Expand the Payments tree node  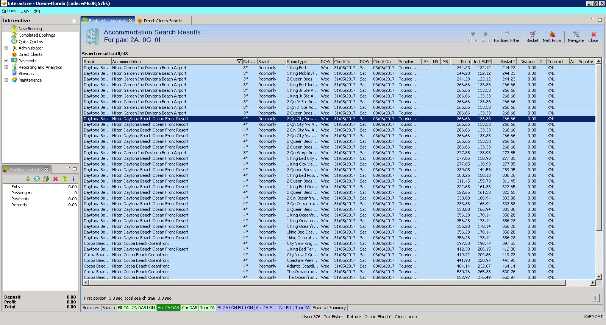pos(6,61)
